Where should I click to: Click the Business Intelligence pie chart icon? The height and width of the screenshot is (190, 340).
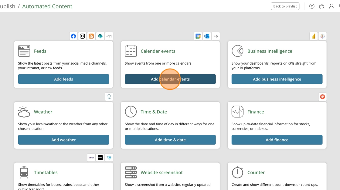[237, 51]
